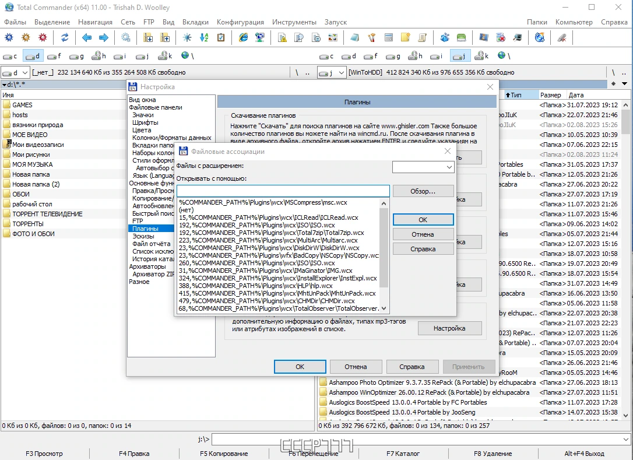Sort right panel by Размер column

pos(551,95)
